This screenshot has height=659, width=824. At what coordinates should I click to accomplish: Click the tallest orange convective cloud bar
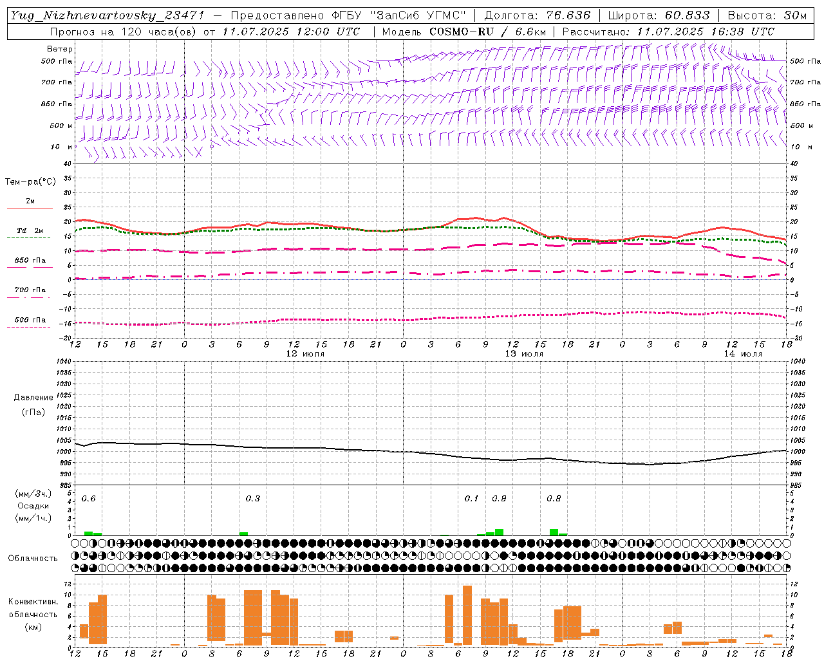point(467,615)
